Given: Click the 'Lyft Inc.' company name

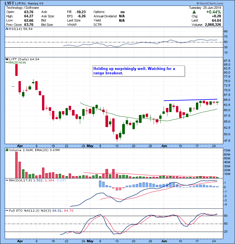Looking at the screenshot, I should pos(21,3).
